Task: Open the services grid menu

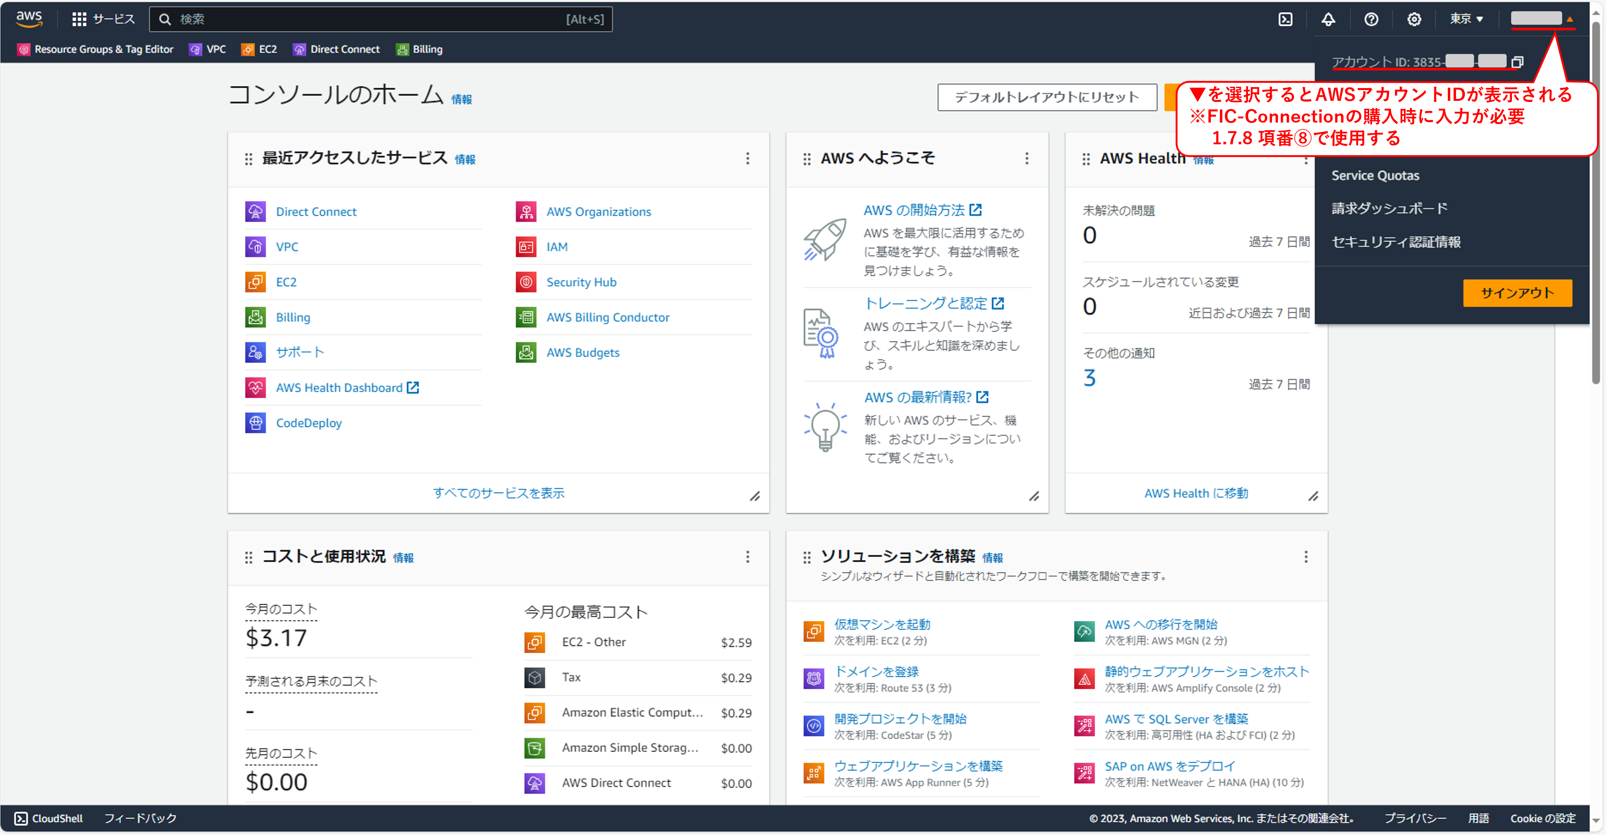Action: pos(79,19)
